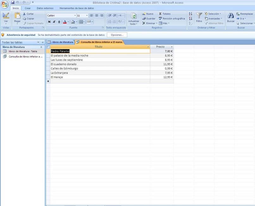The image size is (255, 206).
Task: Center align text
Action: tap(96, 16)
